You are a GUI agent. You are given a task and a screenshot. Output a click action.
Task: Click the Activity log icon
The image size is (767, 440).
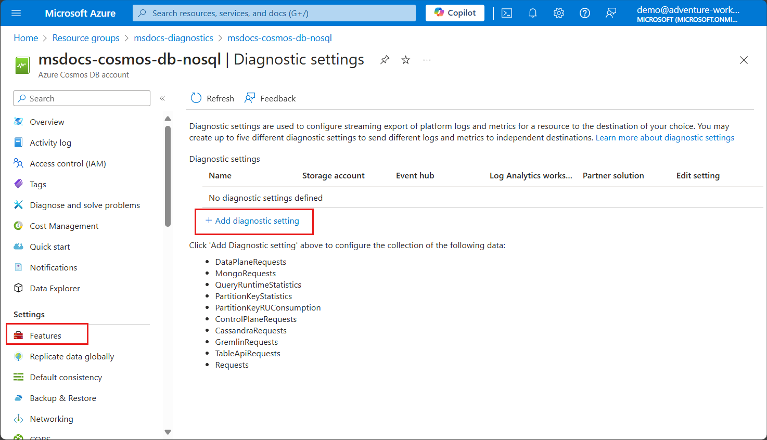(19, 143)
